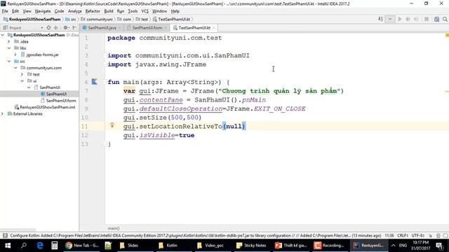
Task: Collapse the communityuni.com package
Action: [x=15, y=68]
